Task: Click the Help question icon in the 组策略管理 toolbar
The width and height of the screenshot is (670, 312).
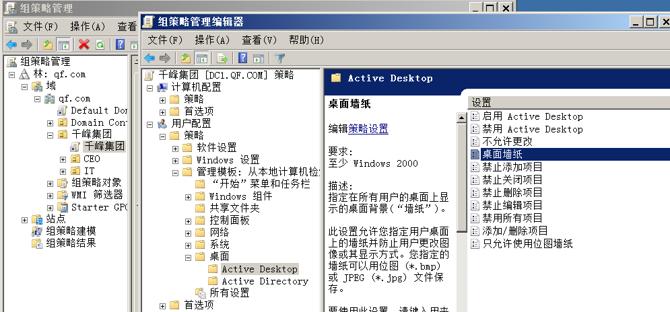Action: coord(121,44)
